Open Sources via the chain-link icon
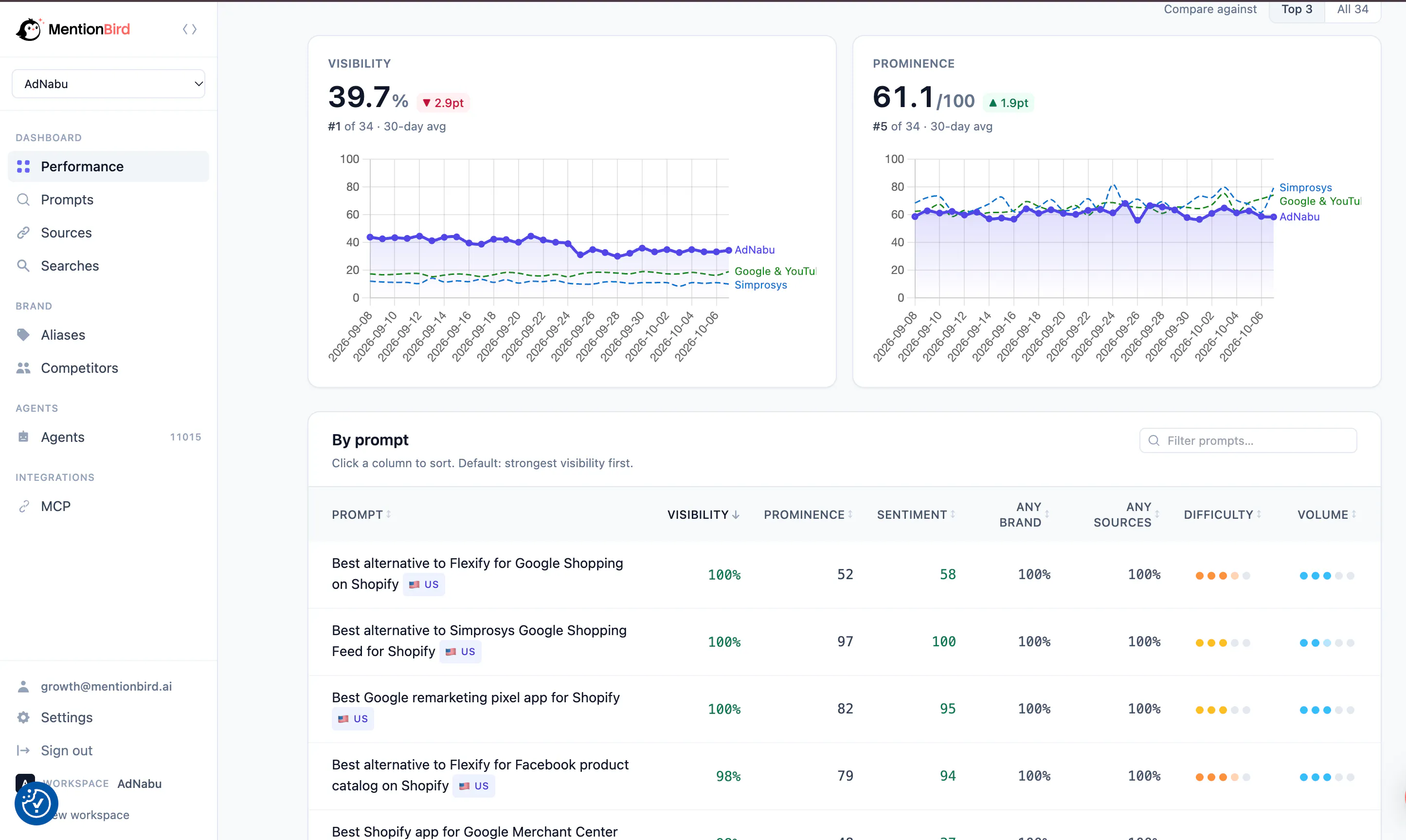Image resolution: width=1406 pixels, height=840 pixels. (x=23, y=233)
